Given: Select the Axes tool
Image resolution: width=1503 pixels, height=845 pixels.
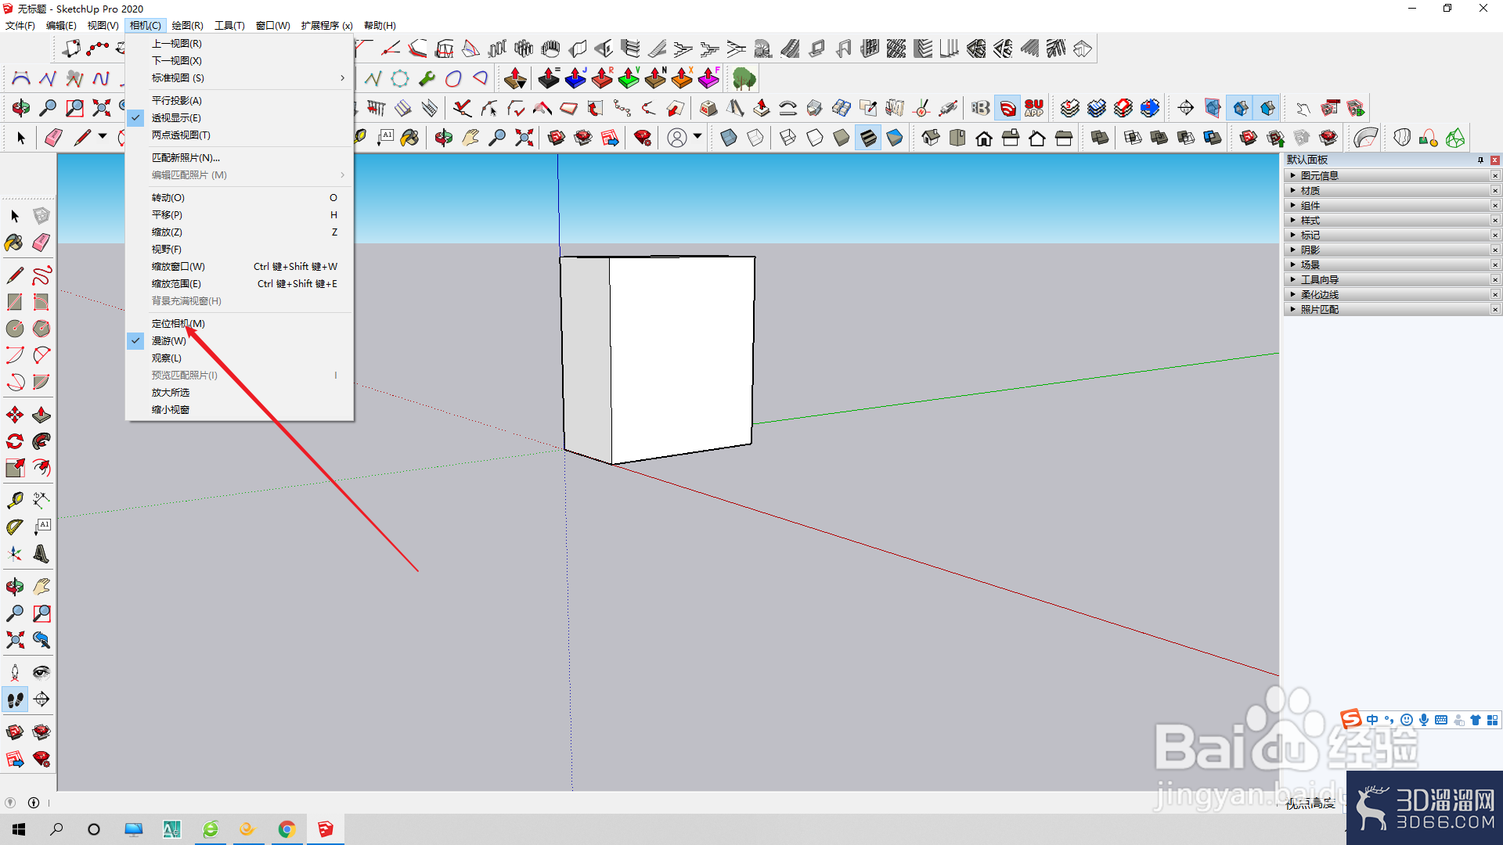Looking at the screenshot, I should point(15,554).
